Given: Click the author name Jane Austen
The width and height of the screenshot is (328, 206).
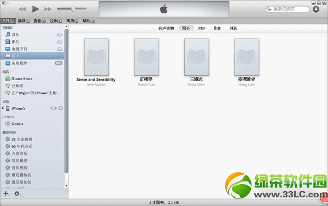Looking at the screenshot, I should point(96,84).
